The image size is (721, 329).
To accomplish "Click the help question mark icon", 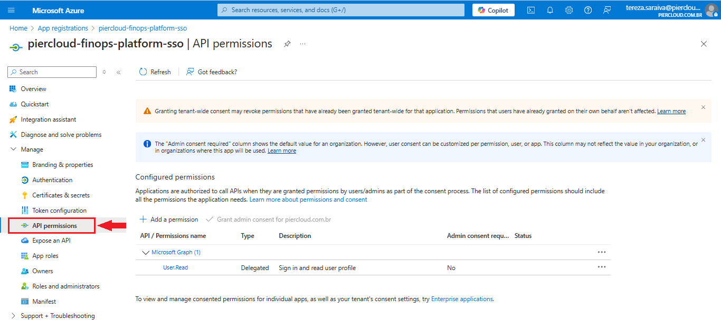I will click(x=588, y=10).
